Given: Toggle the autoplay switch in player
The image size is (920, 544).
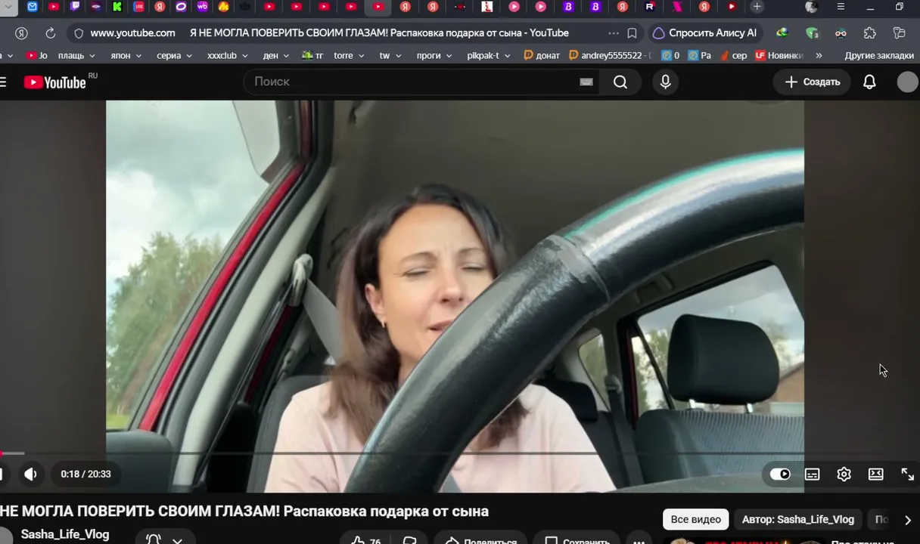Looking at the screenshot, I should pos(780,474).
